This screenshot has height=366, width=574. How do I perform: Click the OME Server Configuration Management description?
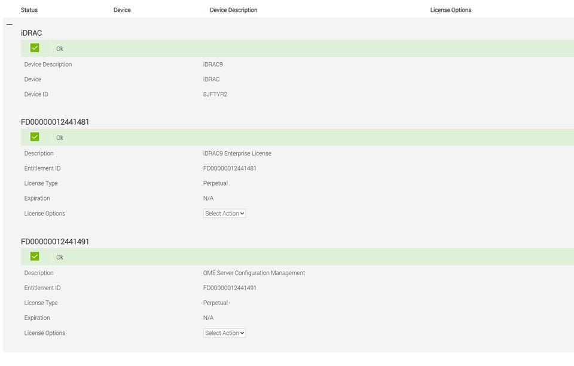point(254,273)
